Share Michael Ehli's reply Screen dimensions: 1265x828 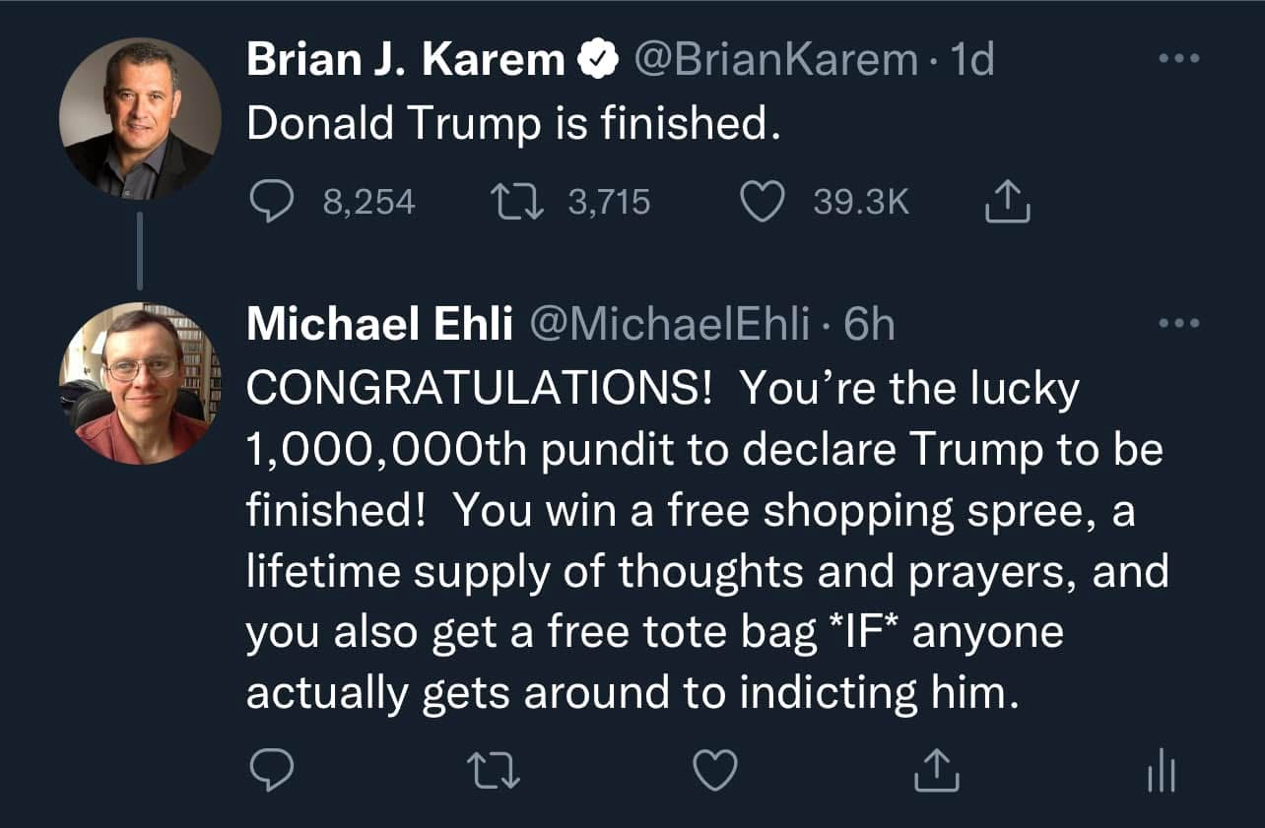936,770
